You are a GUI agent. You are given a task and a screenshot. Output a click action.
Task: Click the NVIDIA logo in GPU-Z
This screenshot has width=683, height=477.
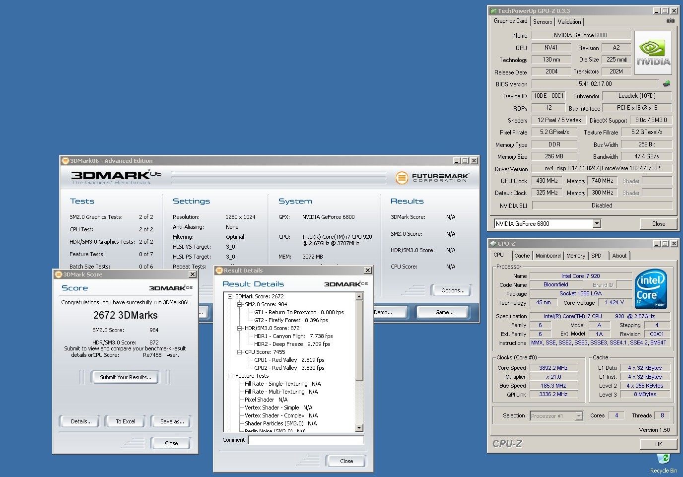(x=653, y=53)
